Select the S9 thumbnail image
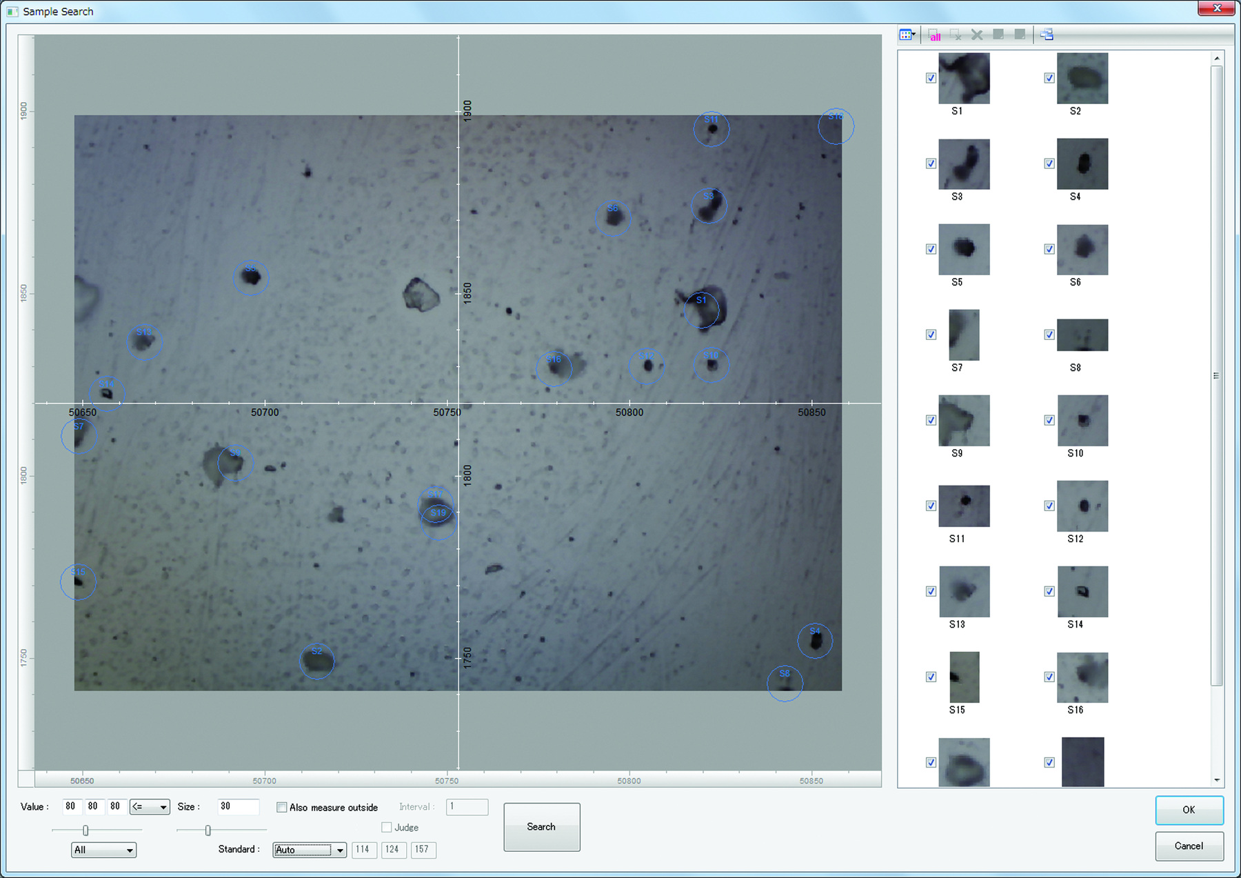The image size is (1241, 878). tap(964, 421)
